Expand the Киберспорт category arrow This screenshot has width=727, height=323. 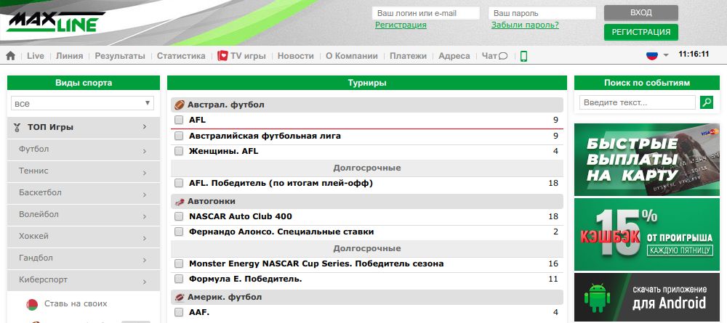point(145,280)
